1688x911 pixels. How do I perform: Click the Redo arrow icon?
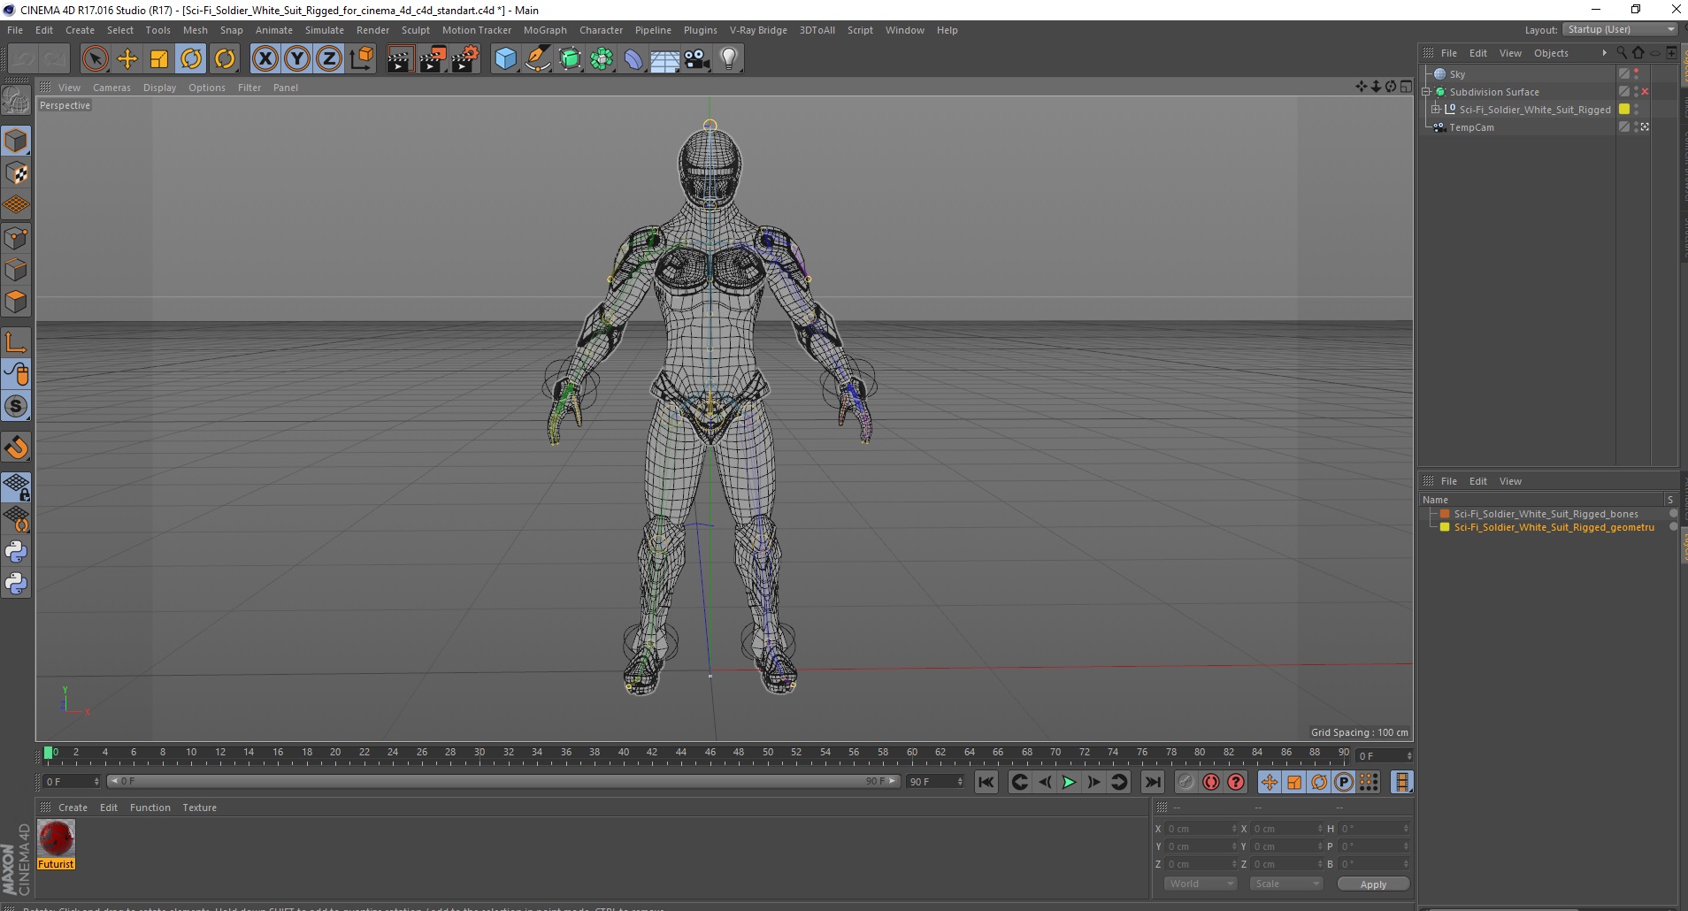click(x=55, y=59)
